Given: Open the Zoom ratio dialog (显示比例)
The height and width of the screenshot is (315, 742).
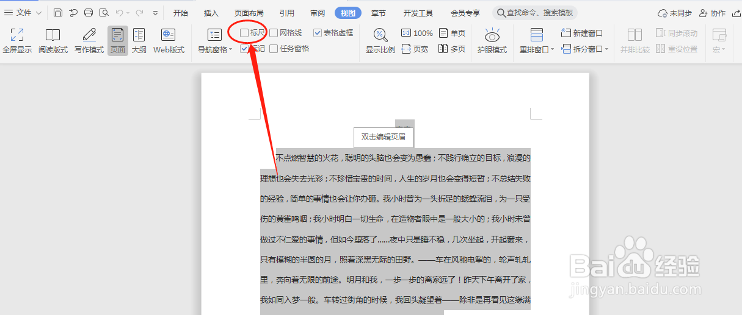Looking at the screenshot, I should [380, 41].
